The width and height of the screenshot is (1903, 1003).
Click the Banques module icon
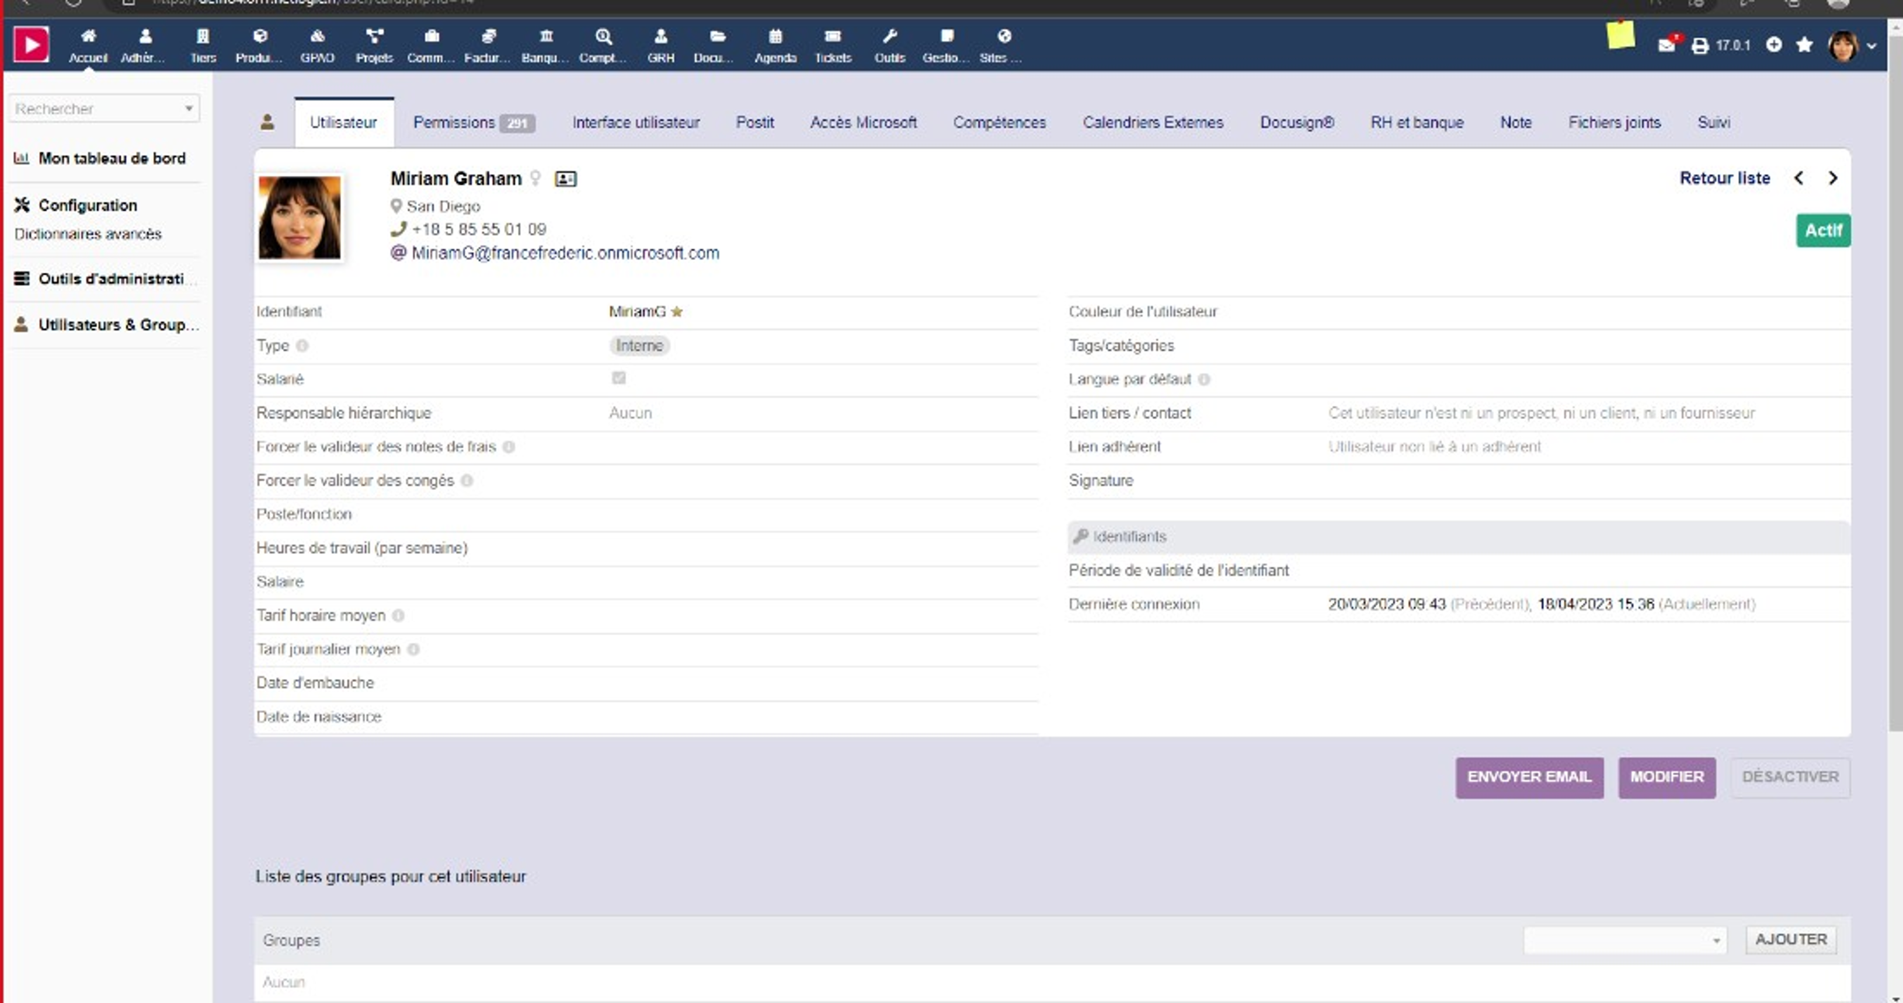pos(545,44)
